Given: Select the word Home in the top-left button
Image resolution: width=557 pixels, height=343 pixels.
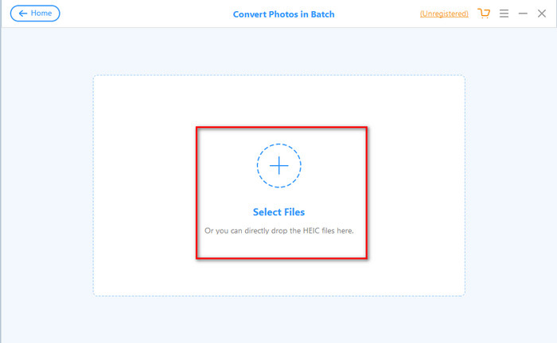Looking at the screenshot, I should coord(41,13).
